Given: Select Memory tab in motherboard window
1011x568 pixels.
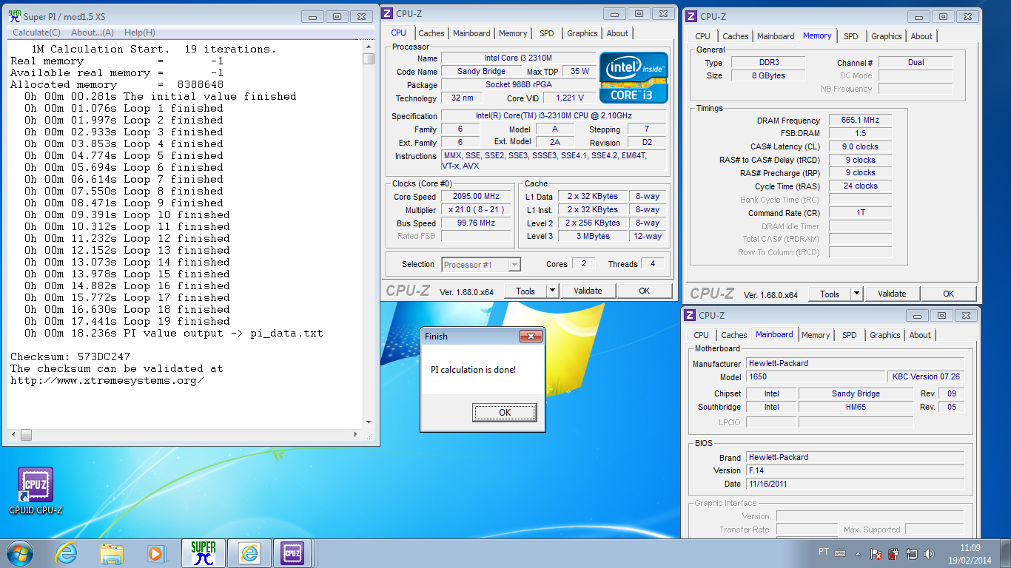Looking at the screenshot, I should point(816,335).
